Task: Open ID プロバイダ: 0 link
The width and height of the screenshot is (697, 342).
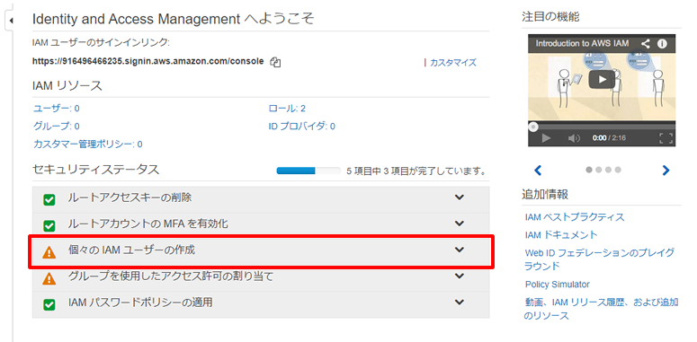Action: 302,127
